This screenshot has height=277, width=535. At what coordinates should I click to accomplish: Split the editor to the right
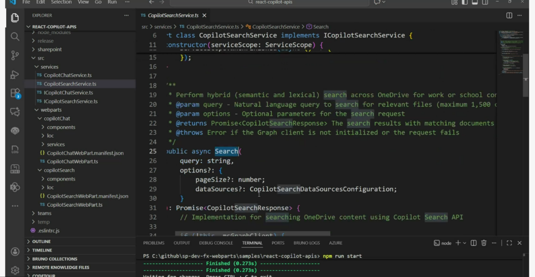click(509, 16)
